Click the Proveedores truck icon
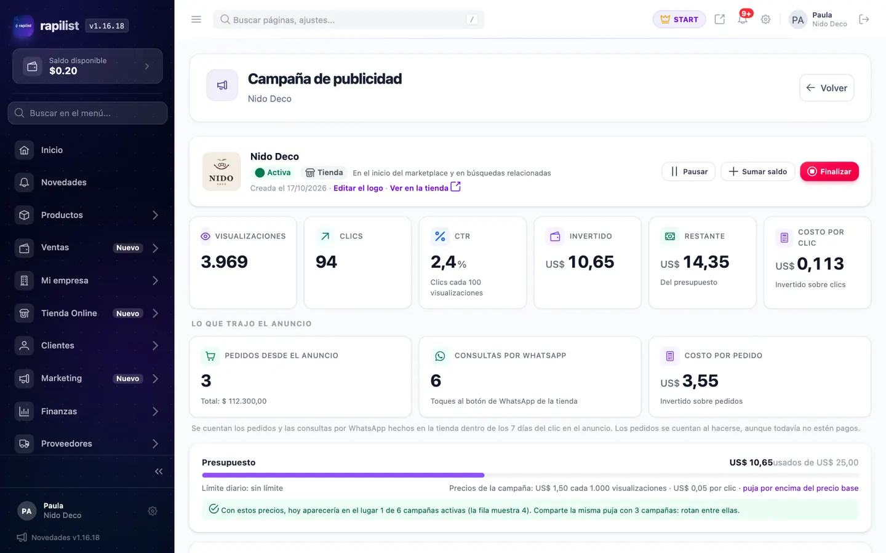The width and height of the screenshot is (886, 553). click(x=24, y=444)
